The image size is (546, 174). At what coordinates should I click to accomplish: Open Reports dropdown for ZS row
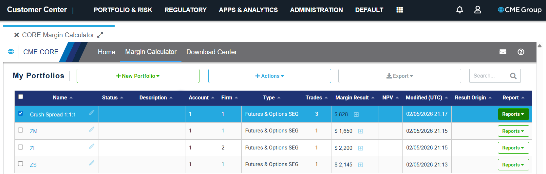pyautogui.click(x=513, y=165)
